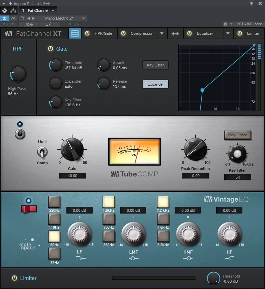Open the Equalizer model dropdown arrow
The image size is (265, 289).
228,33
